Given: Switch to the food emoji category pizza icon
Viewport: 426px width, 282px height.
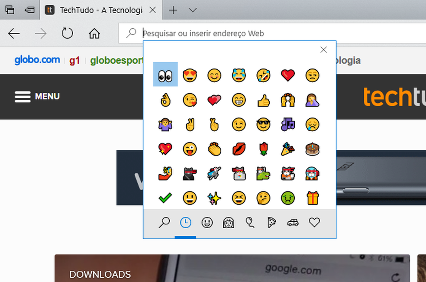Looking at the screenshot, I should [x=271, y=222].
